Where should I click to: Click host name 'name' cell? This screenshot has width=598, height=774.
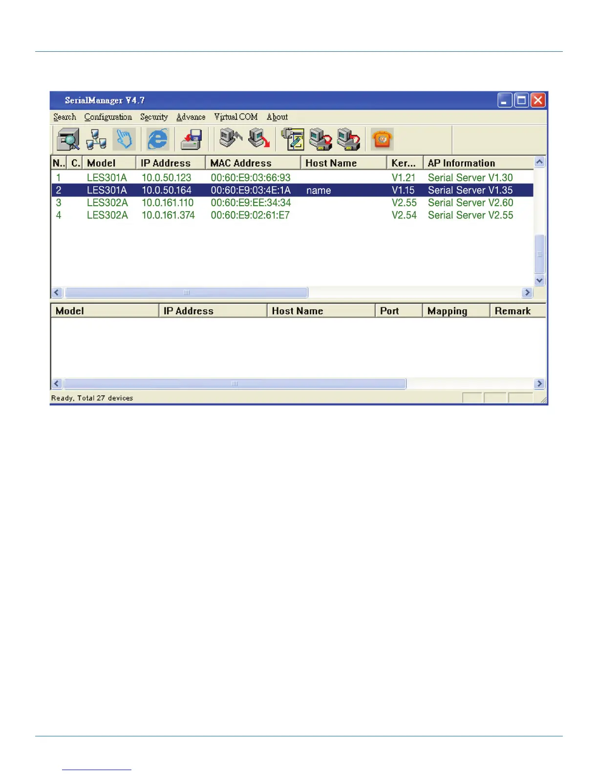[319, 191]
